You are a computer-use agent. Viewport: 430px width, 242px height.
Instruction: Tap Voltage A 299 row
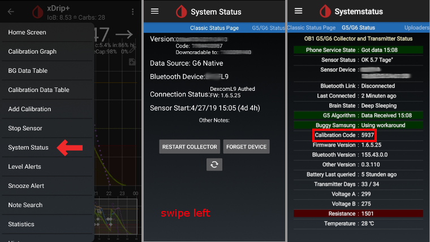pyautogui.click(x=358, y=194)
